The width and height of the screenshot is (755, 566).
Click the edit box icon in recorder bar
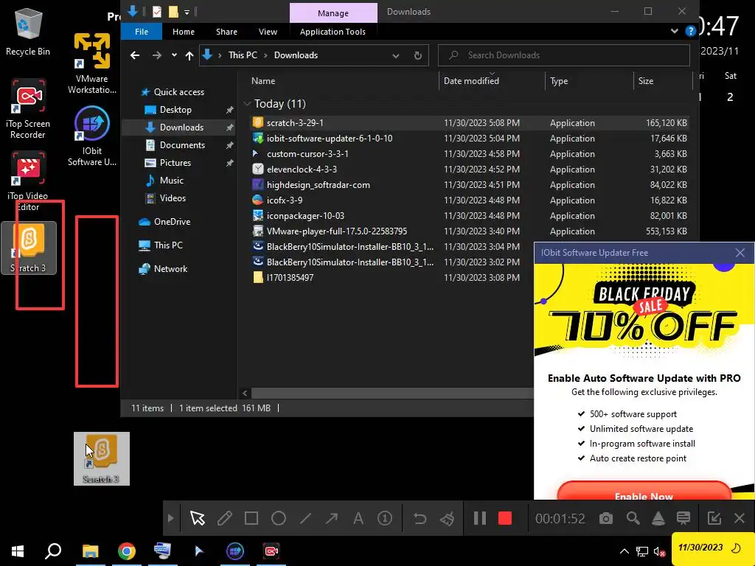[714, 518]
